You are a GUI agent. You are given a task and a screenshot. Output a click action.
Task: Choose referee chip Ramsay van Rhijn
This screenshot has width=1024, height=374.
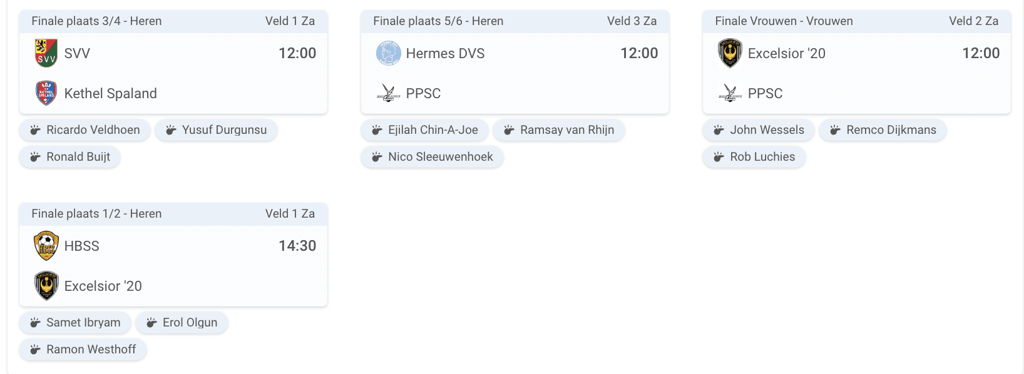pyautogui.click(x=559, y=130)
